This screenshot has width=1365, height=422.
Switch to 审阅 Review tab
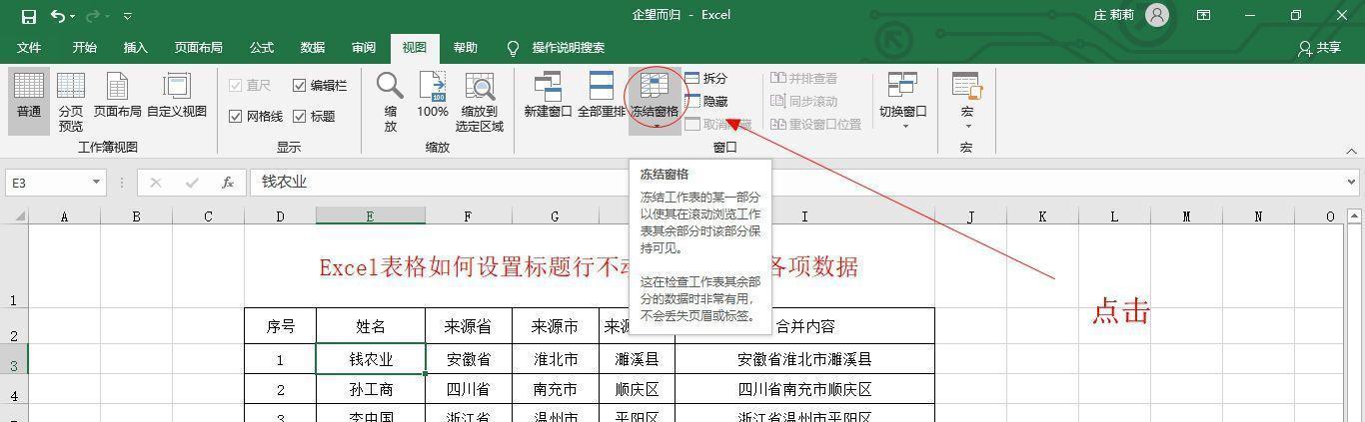pyautogui.click(x=364, y=48)
